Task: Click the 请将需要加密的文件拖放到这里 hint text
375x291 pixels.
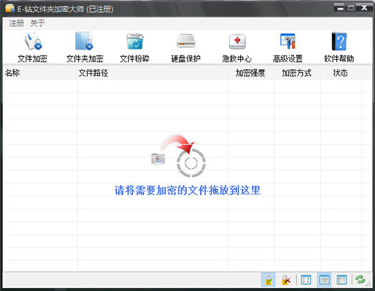Action: (x=187, y=190)
